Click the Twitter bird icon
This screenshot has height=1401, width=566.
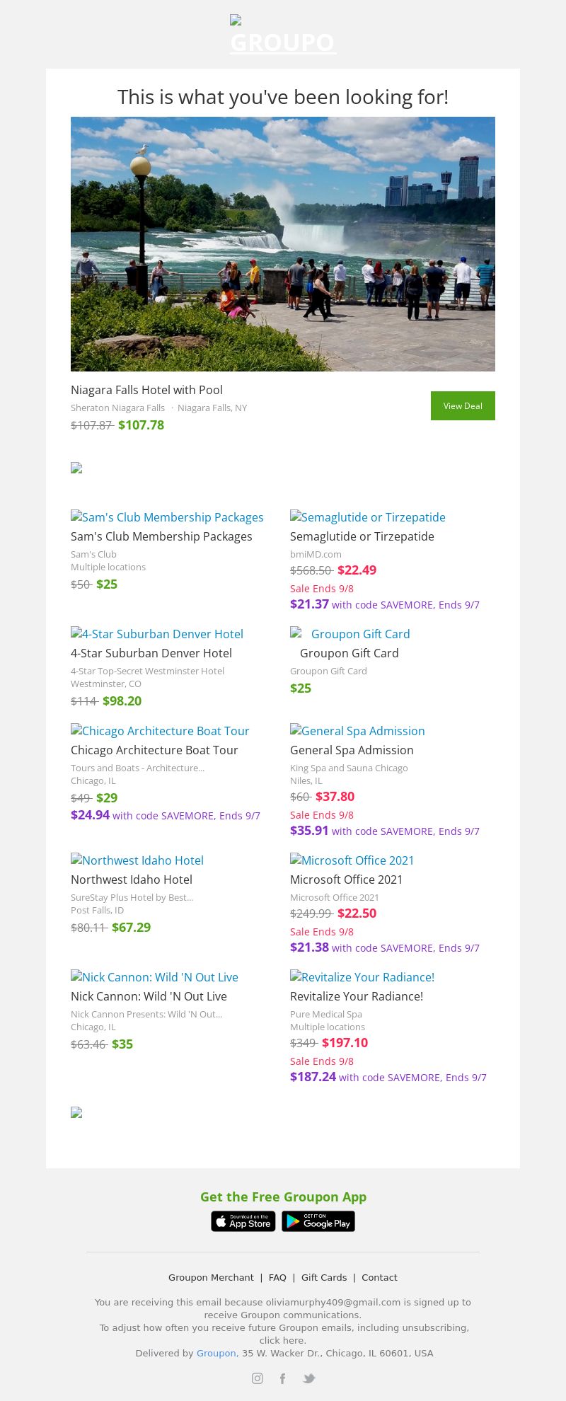tap(308, 1378)
